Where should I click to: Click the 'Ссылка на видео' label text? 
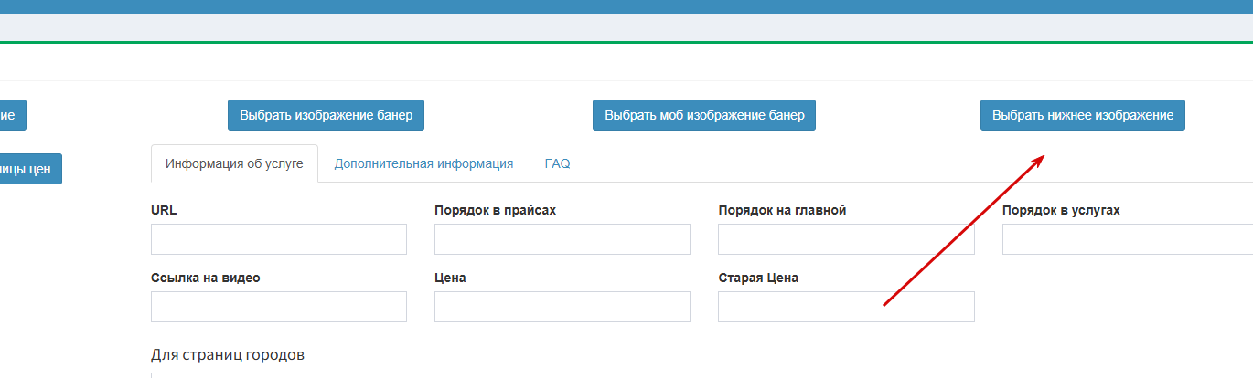tap(205, 278)
